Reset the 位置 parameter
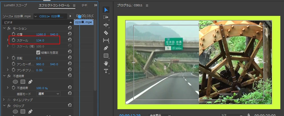 (x=70, y=34)
